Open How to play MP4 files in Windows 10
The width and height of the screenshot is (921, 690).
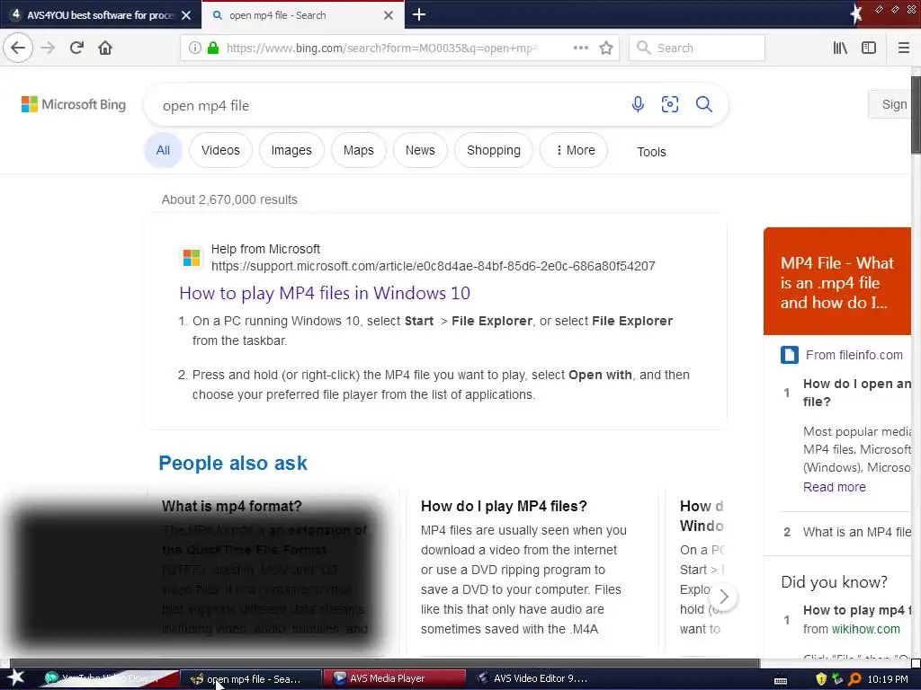[x=324, y=293]
